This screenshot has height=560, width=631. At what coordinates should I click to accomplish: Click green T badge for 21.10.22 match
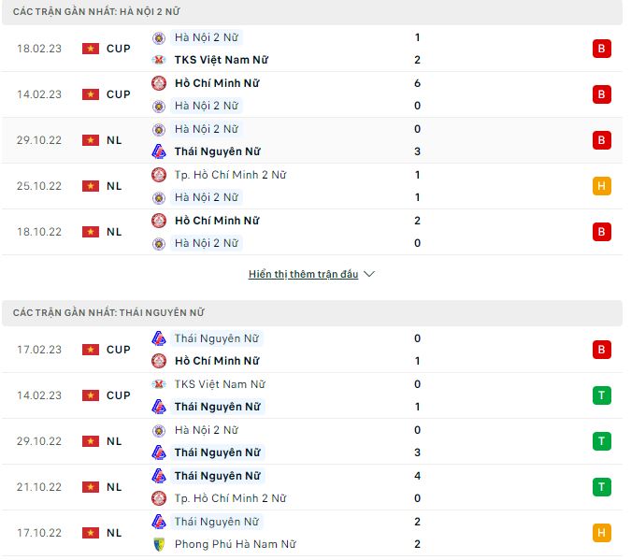[x=601, y=487]
